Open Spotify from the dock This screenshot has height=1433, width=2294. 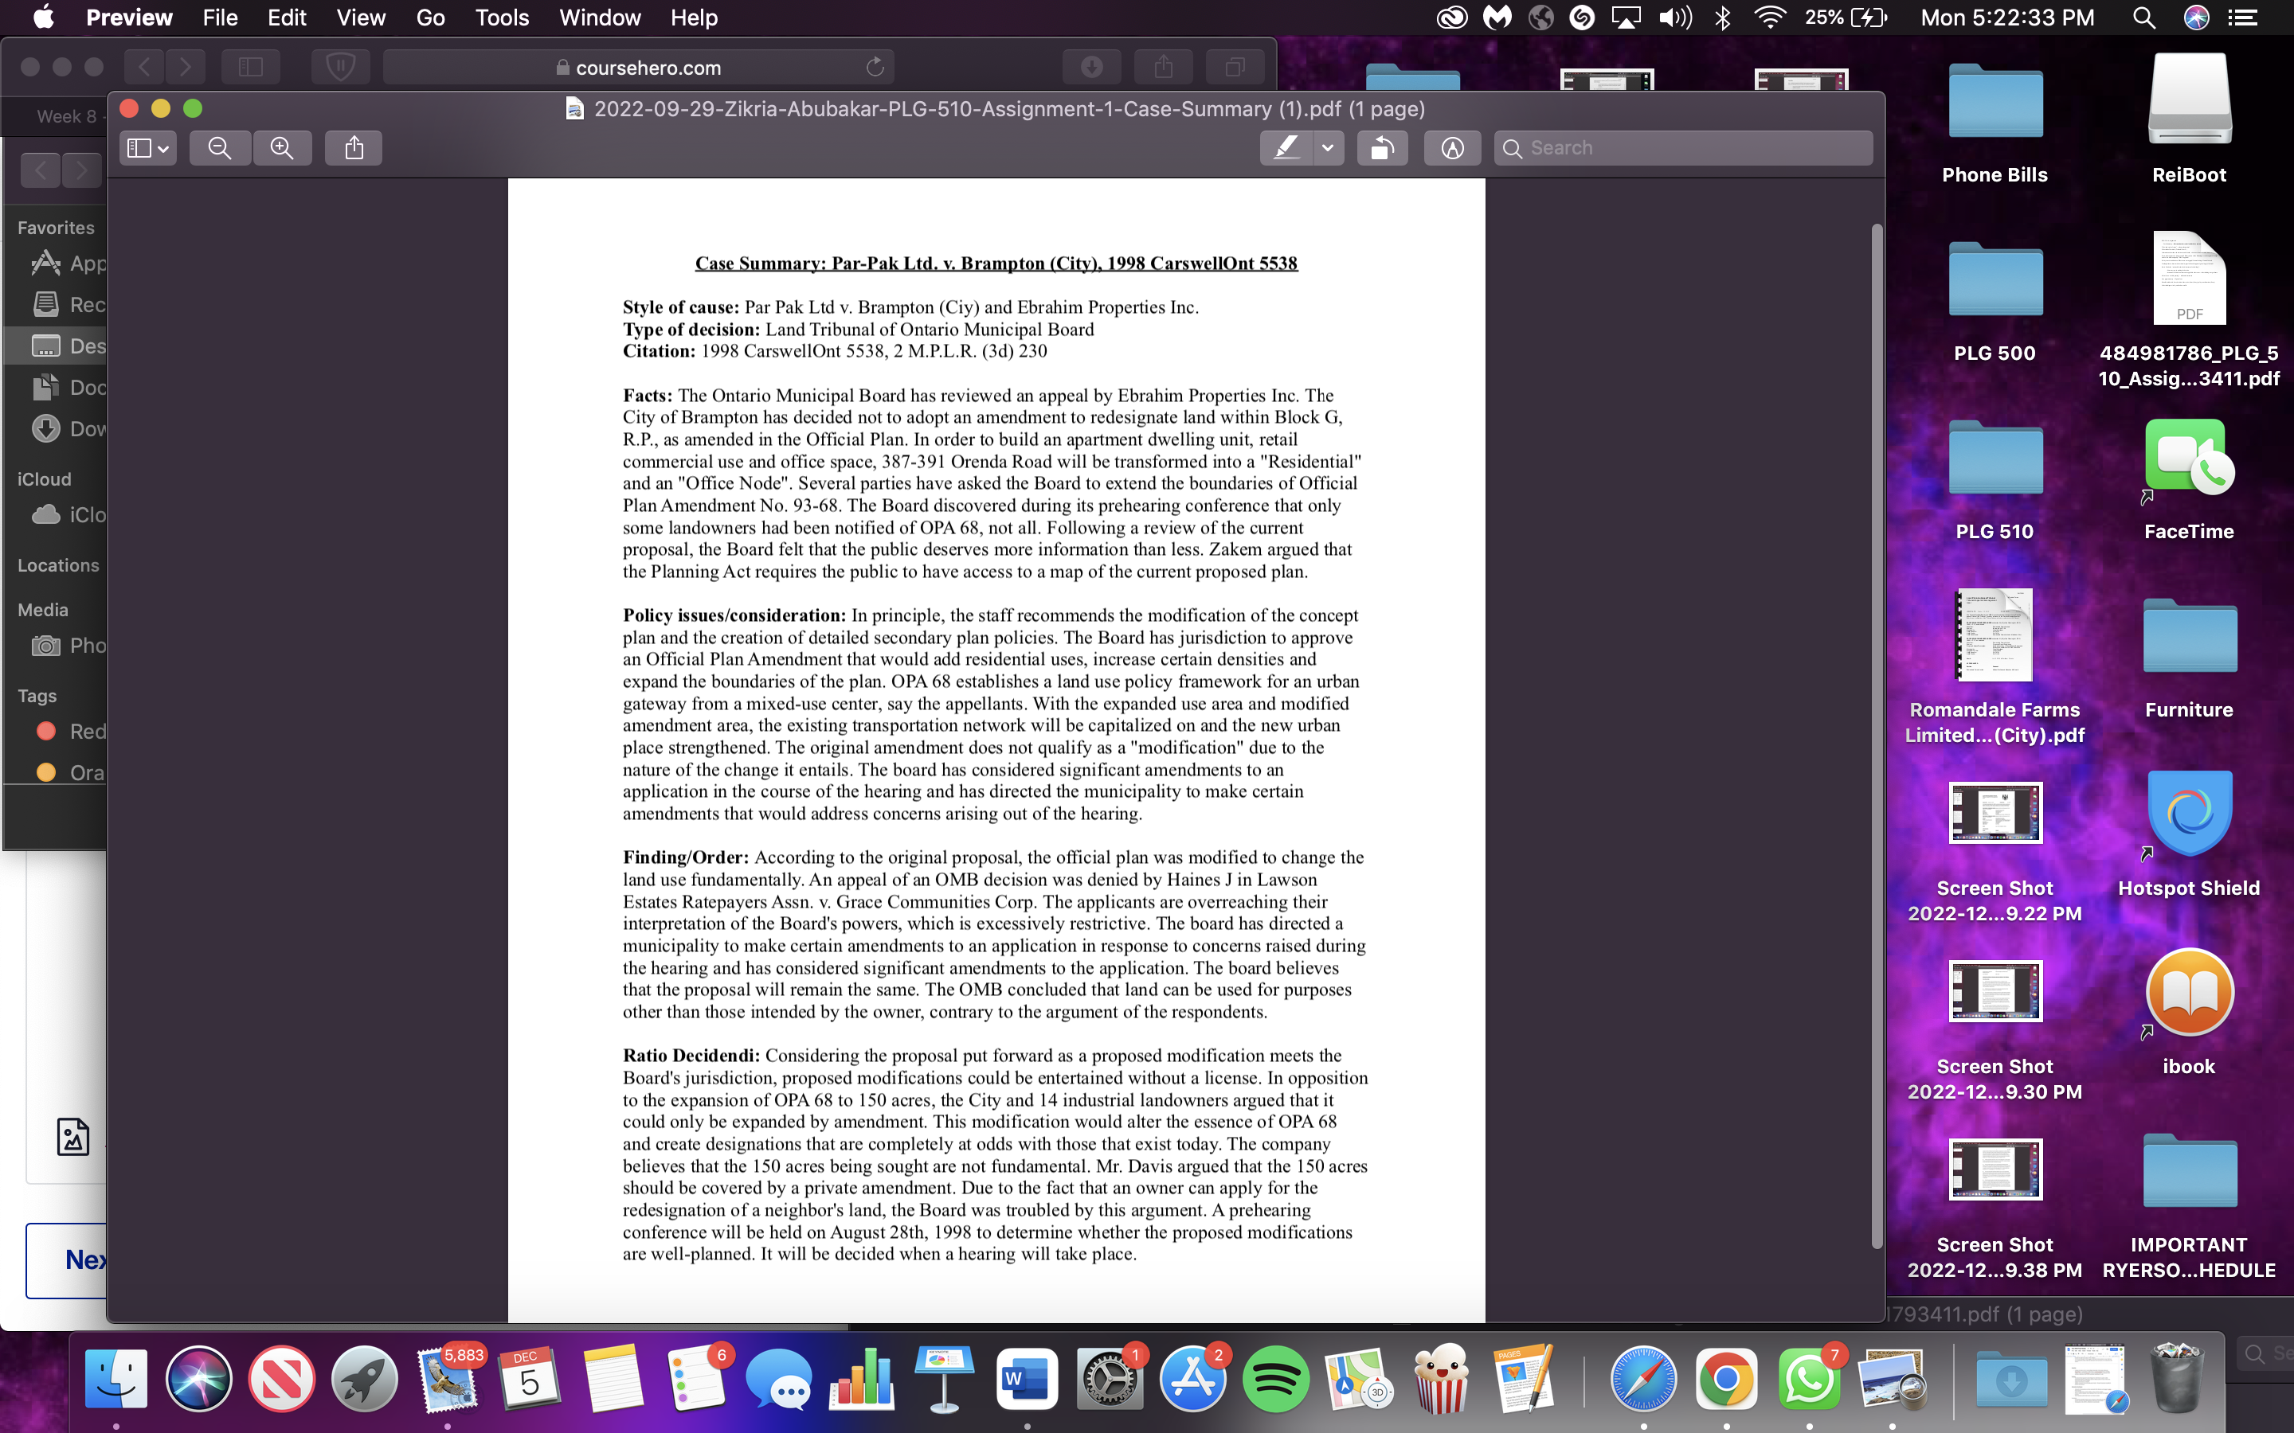pyautogui.click(x=1275, y=1379)
